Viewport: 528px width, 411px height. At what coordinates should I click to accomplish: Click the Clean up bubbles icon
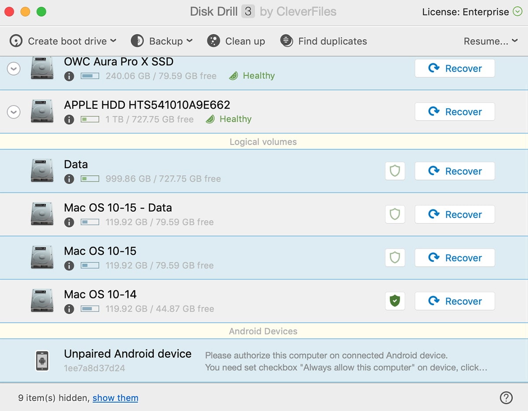click(213, 41)
